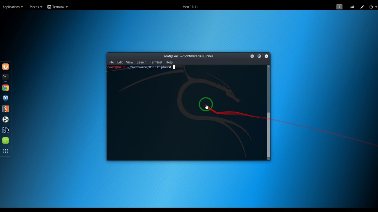This screenshot has height=212, width=378.
Task: Open Firefox from the dock
Action: pyautogui.click(x=5, y=67)
